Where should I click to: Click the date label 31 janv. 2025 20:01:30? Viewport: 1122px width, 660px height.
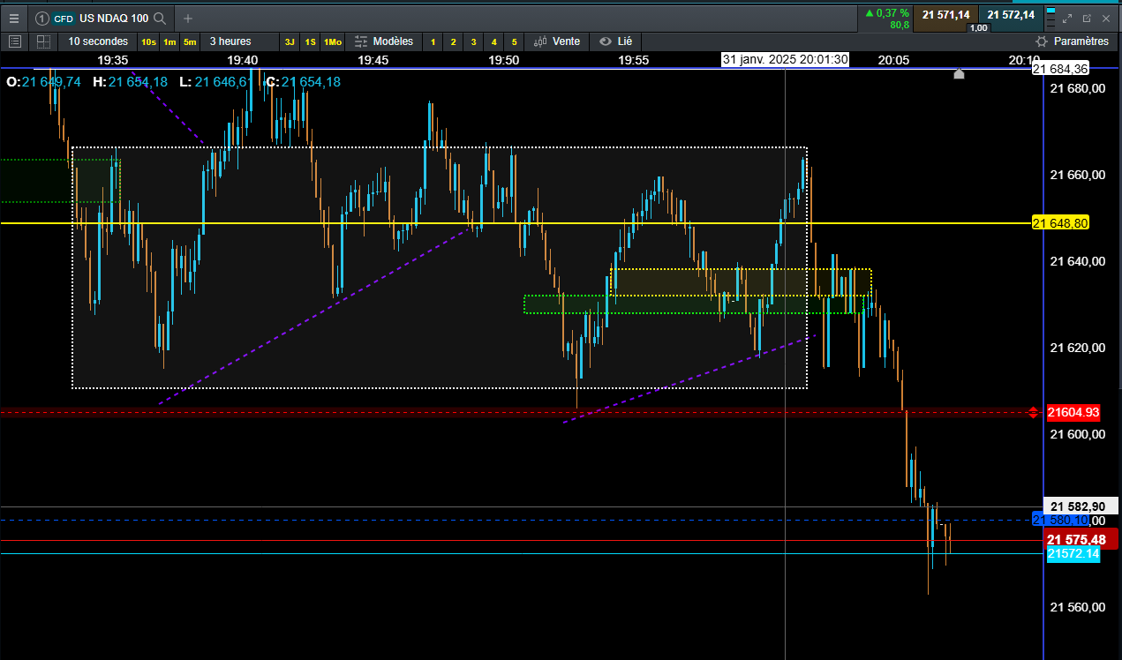(786, 59)
